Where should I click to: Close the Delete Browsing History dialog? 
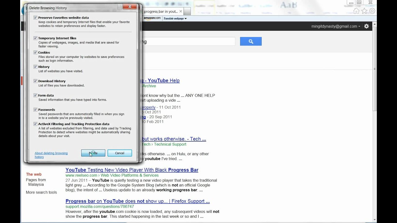[130, 7]
